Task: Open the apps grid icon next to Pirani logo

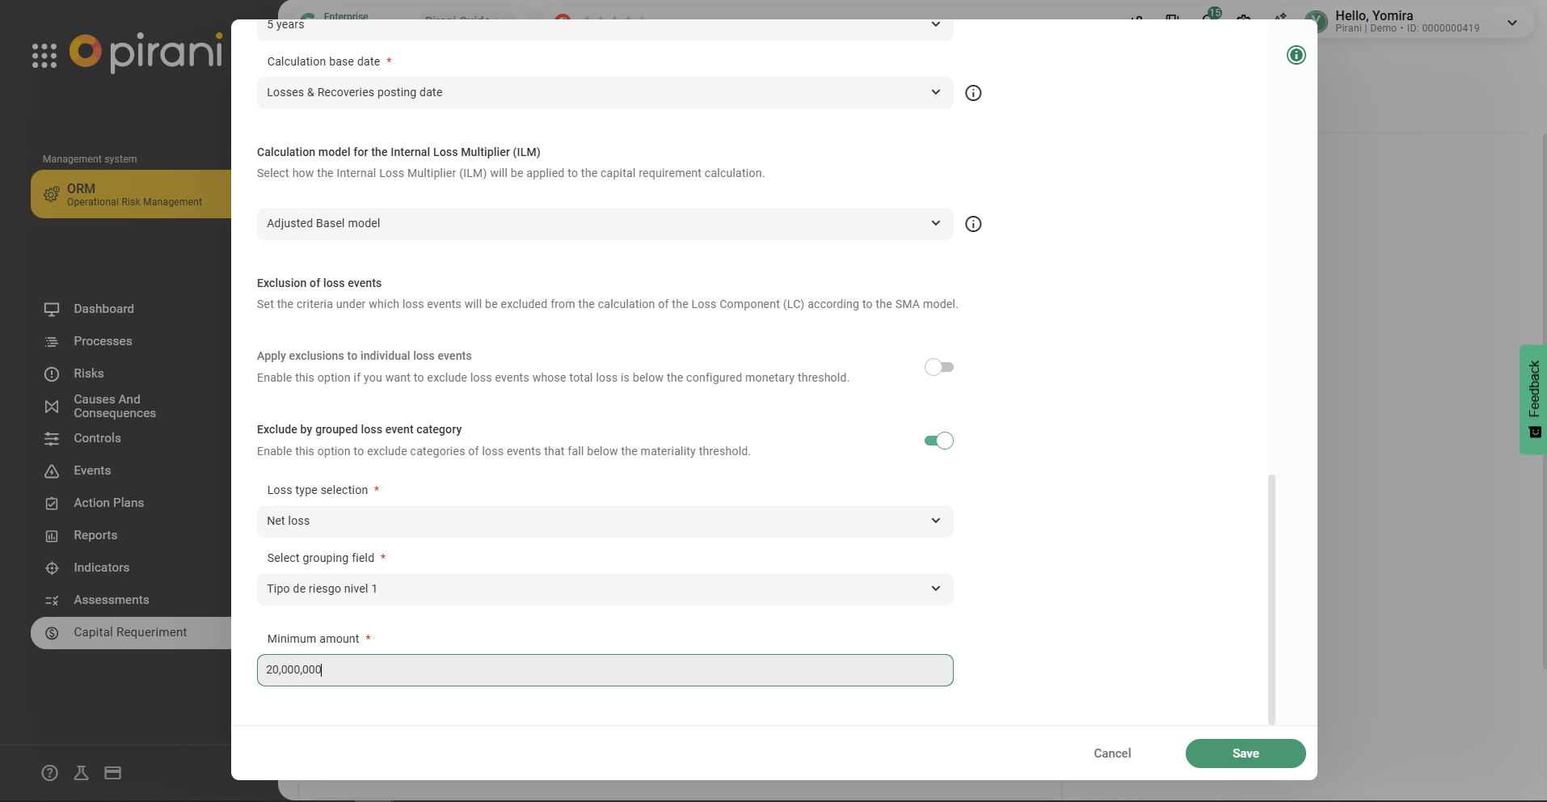Action: tap(44, 56)
